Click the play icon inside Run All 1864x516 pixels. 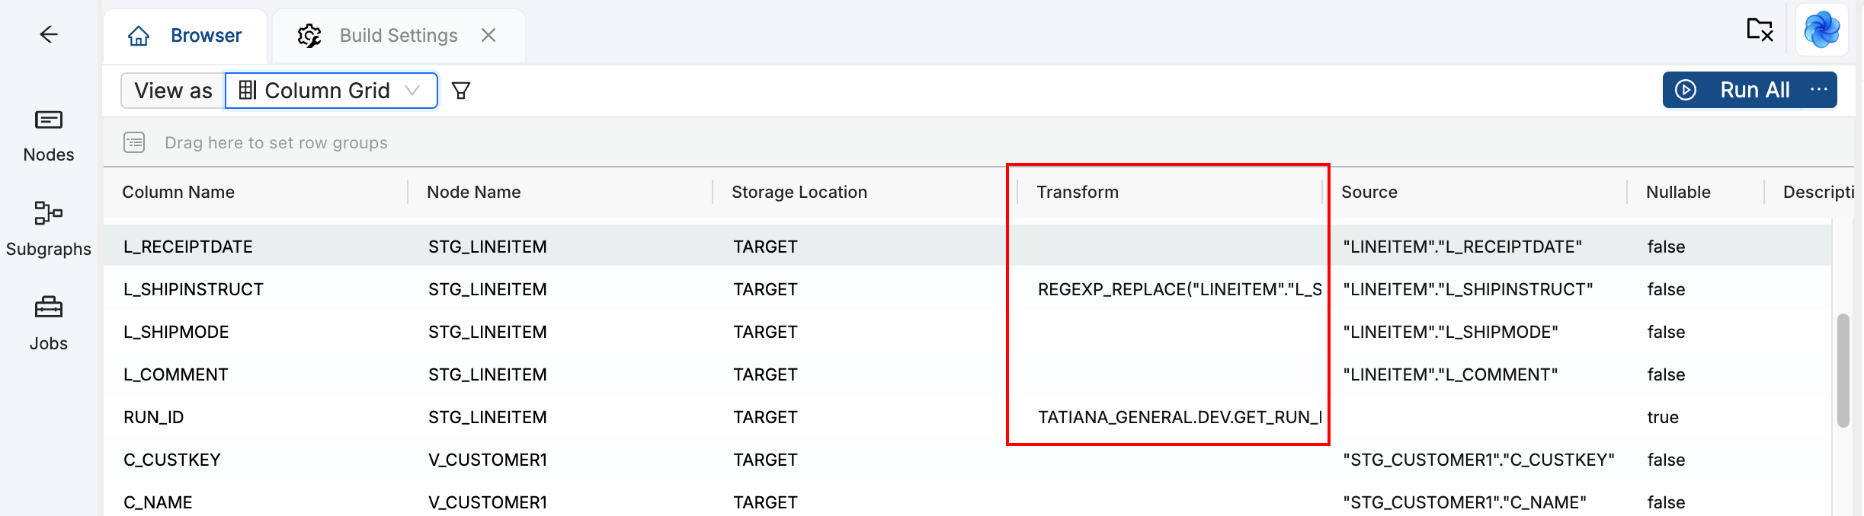point(1686,90)
